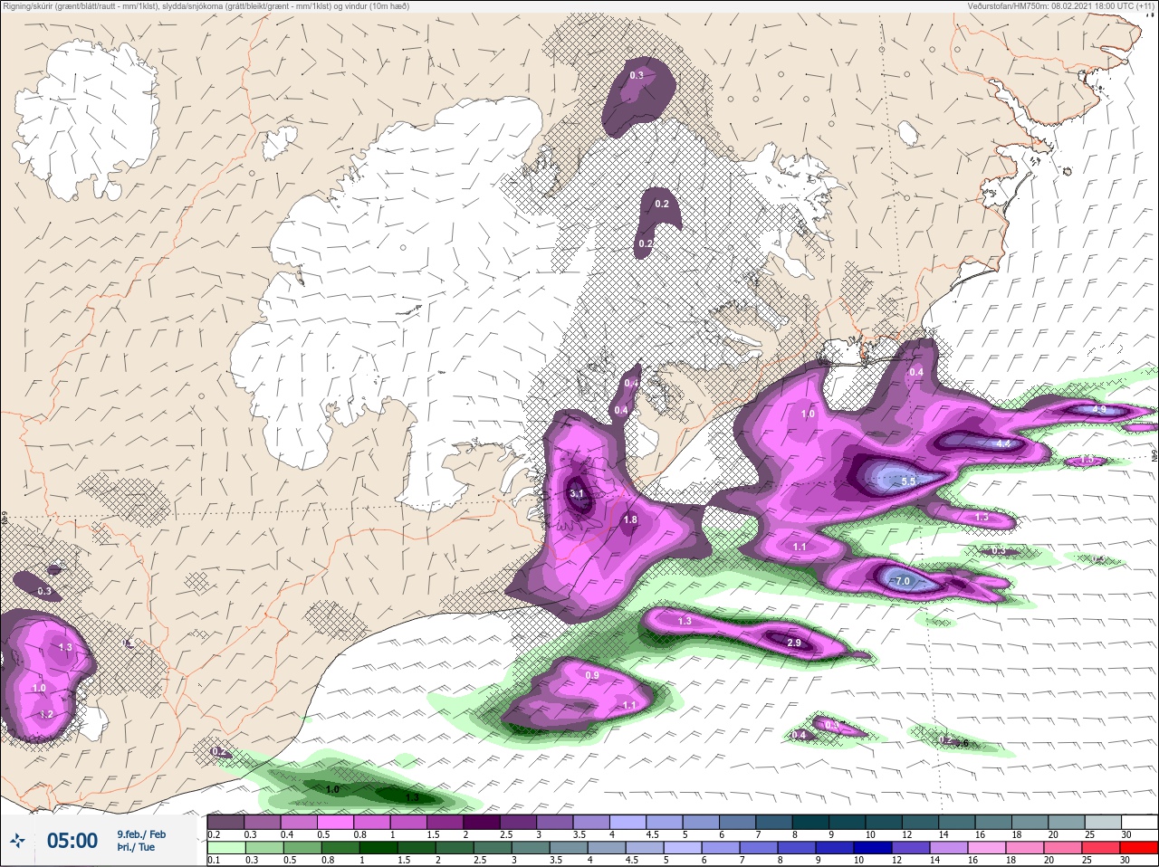
Task: Click the 1.8 precipitation value on the map
Action: coord(630,519)
